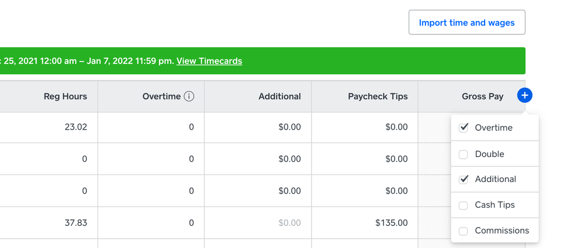
Task: Click the Import time and wages button
Action: (466, 23)
